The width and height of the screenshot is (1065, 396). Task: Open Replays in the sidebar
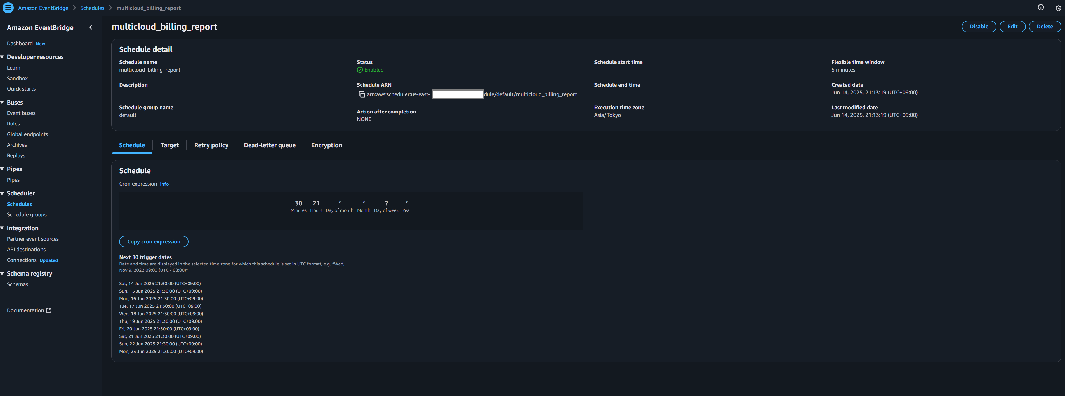tap(16, 156)
